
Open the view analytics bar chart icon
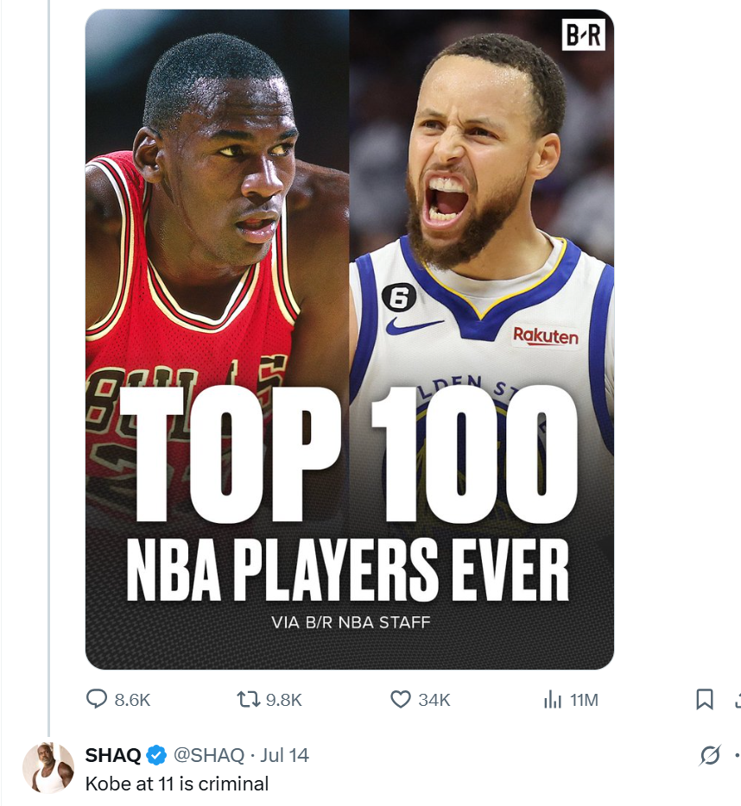pos(553,700)
